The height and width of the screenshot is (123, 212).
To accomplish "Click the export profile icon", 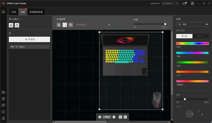I will coord(17,25).
